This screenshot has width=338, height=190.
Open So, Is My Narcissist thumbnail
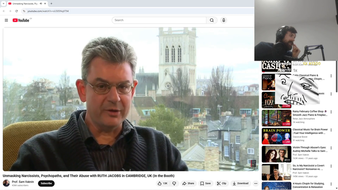[x=277, y=173]
